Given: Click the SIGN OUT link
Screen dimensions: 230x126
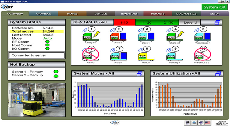Looking at the screenshot, I should point(221,124).
